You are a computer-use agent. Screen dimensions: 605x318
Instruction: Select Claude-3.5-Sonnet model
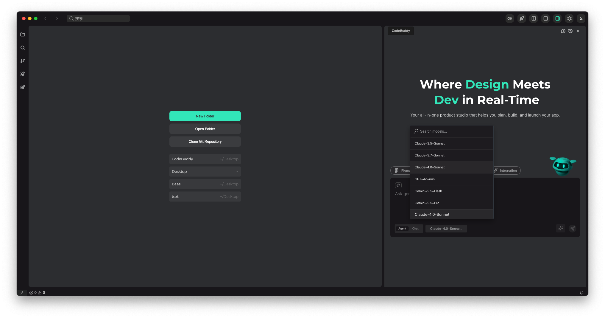pos(452,143)
